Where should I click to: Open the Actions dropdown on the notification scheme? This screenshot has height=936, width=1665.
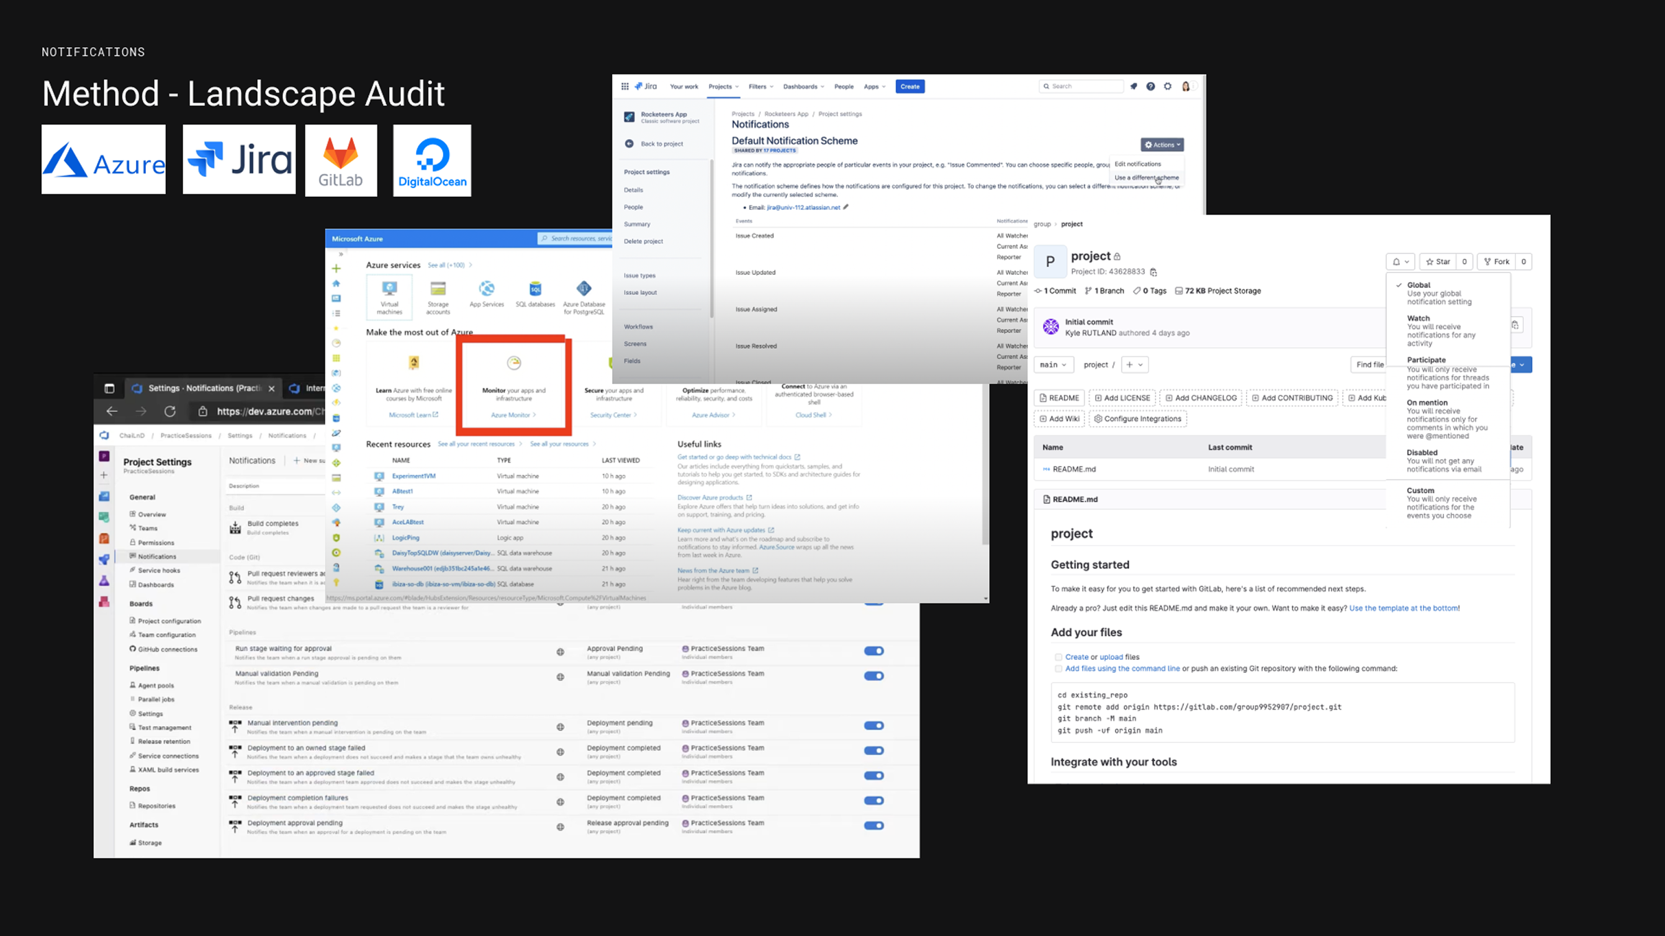(1162, 145)
